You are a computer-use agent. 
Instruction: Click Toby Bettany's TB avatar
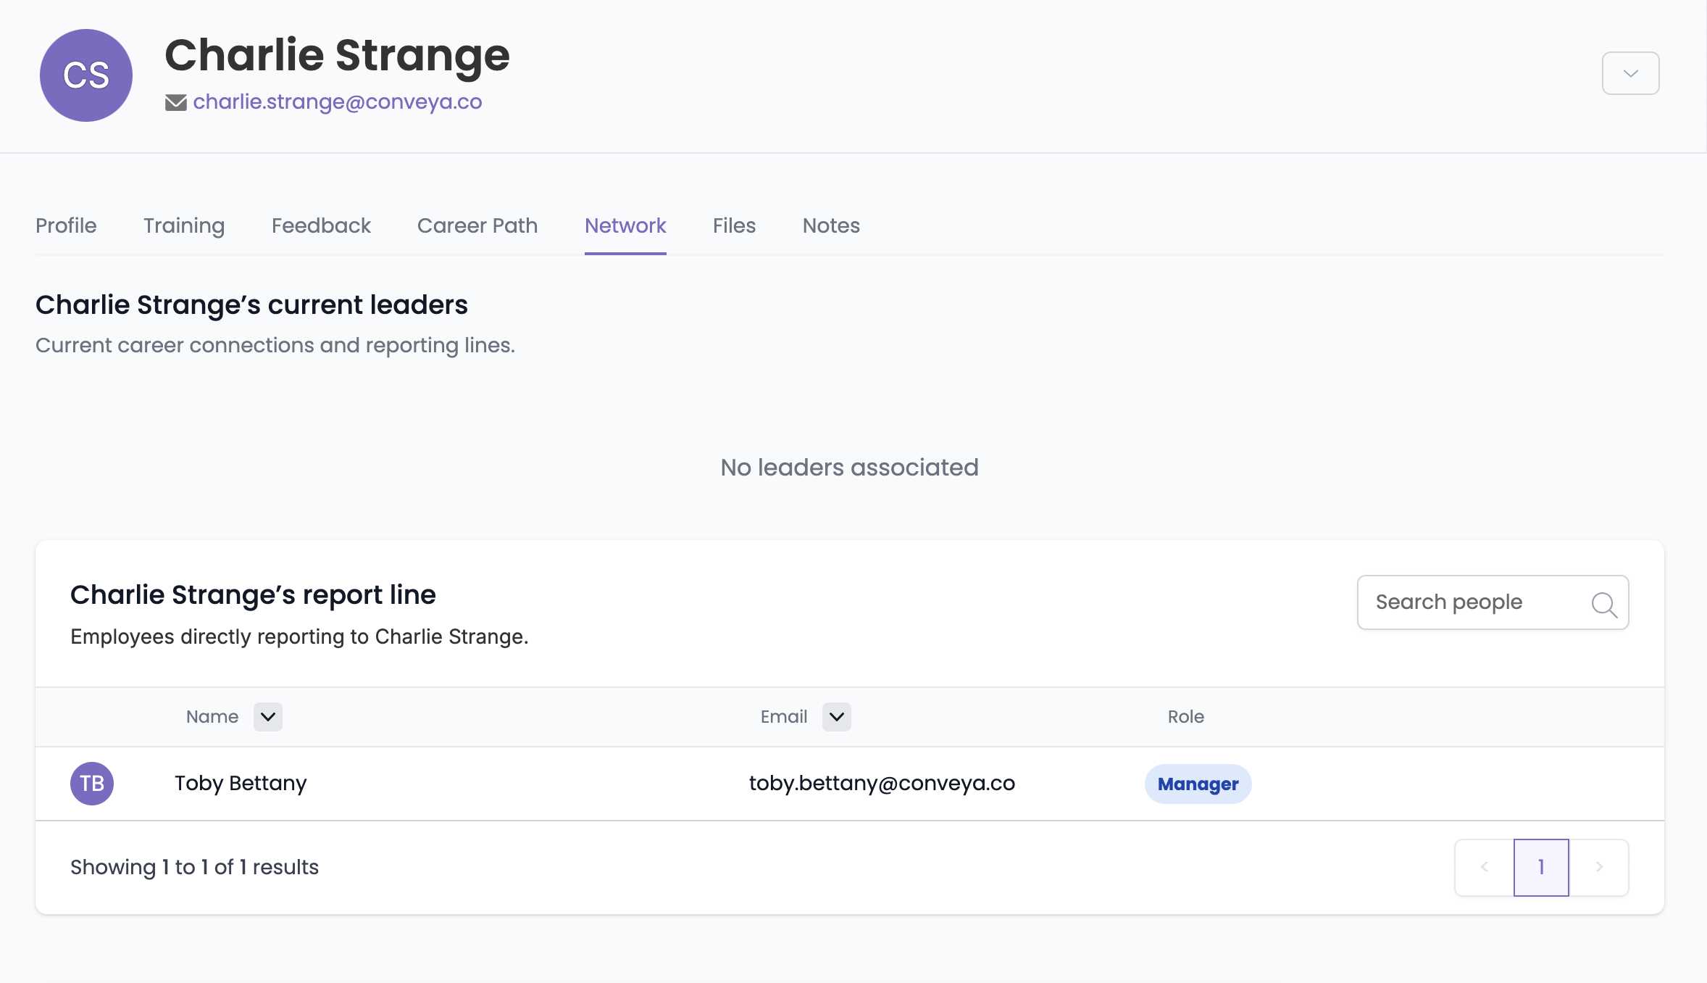click(x=92, y=783)
